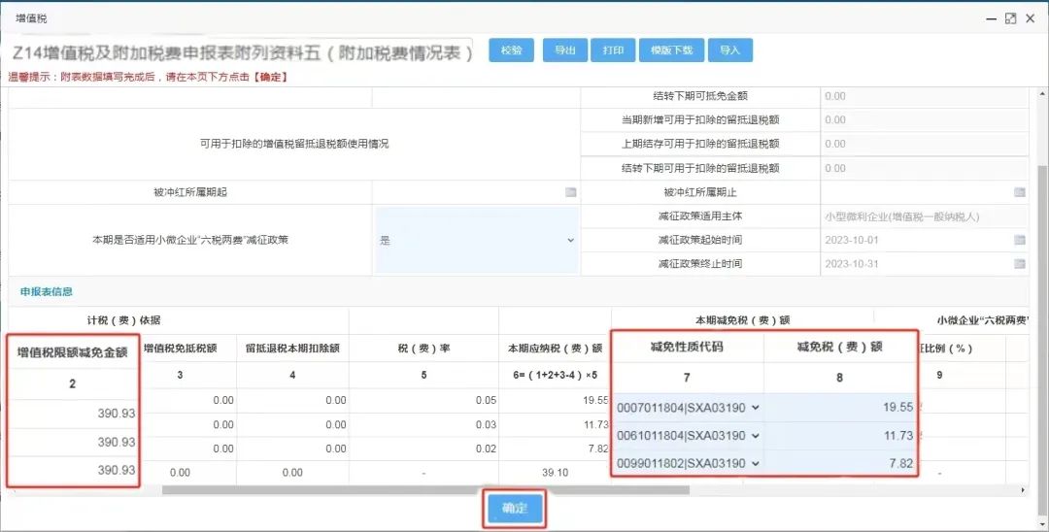Viewport: 1049px width, 532px height.
Task: Expand the 六税两费 减征政策 是 dropdown
Action: tap(476, 240)
